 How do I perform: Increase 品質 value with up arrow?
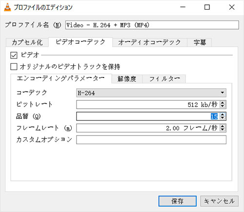click(222, 115)
